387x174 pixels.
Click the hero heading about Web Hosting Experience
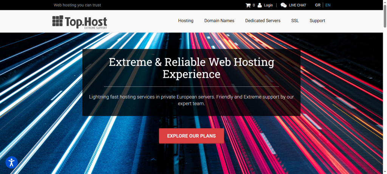191,68
